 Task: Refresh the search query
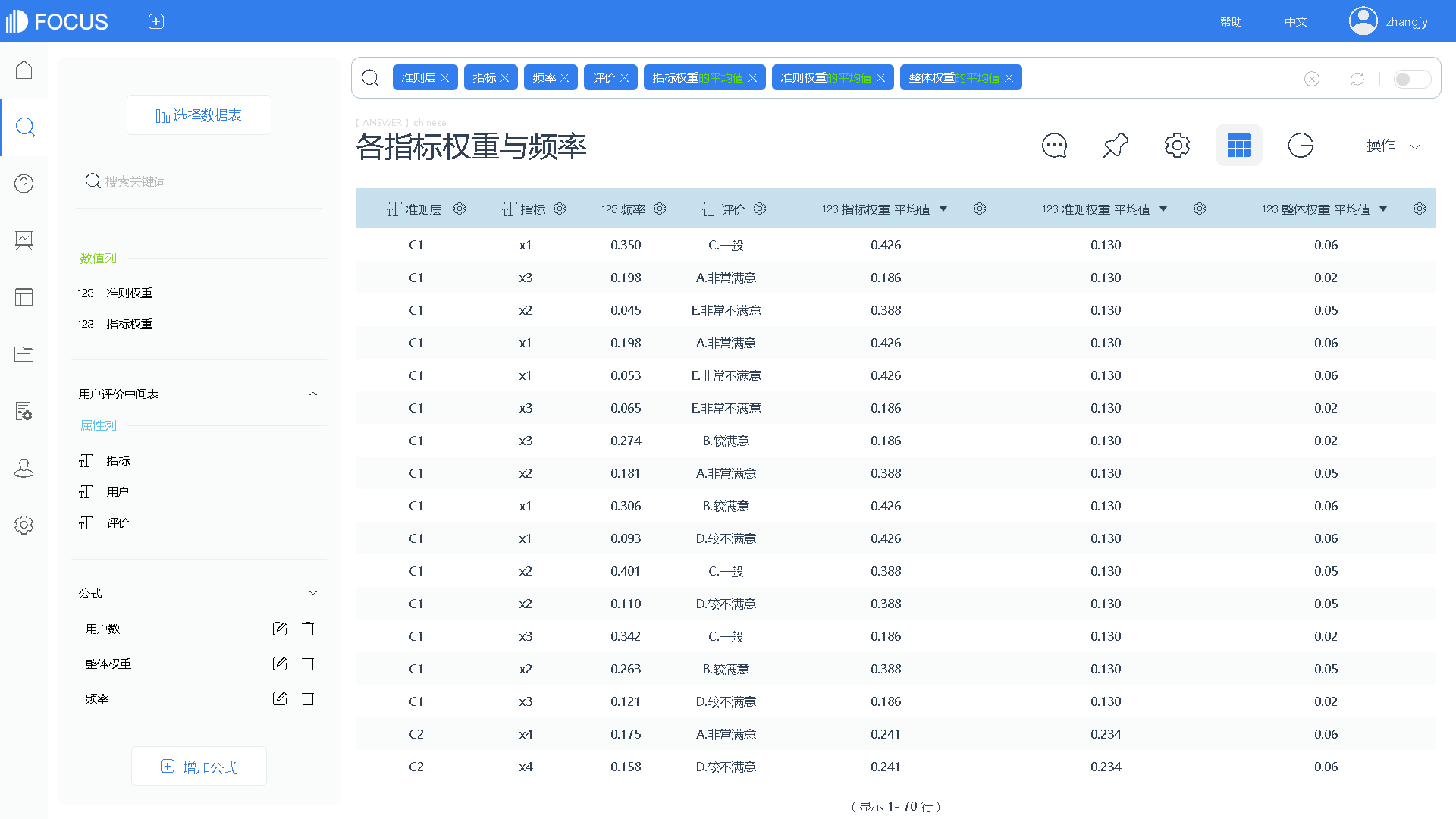tap(1357, 79)
